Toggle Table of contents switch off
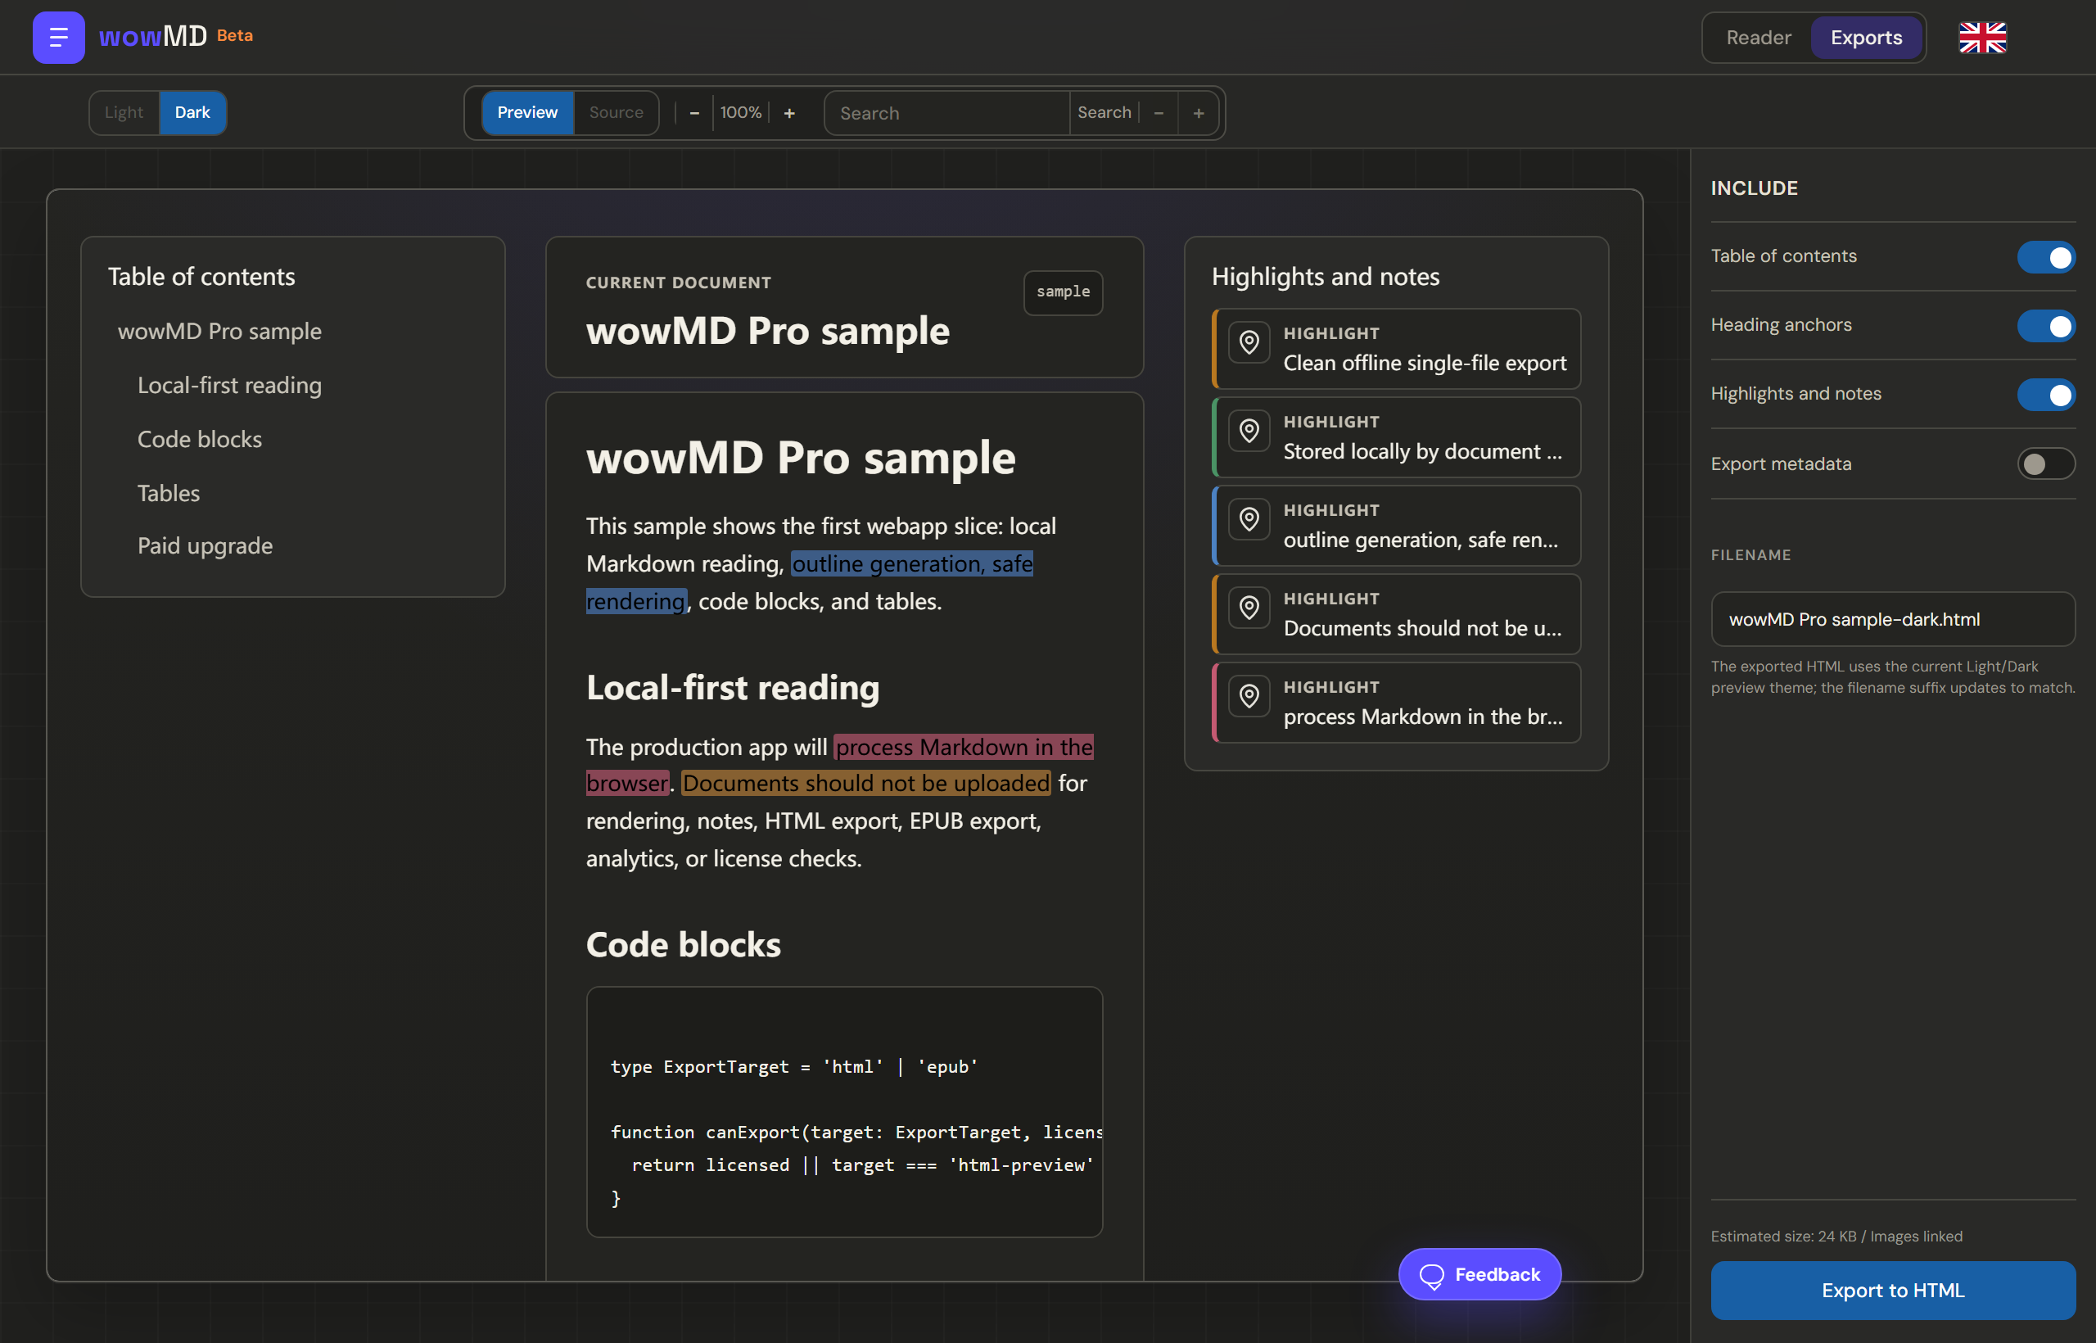Viewport: 2096px width, 1343px height. pos(2045,256)
